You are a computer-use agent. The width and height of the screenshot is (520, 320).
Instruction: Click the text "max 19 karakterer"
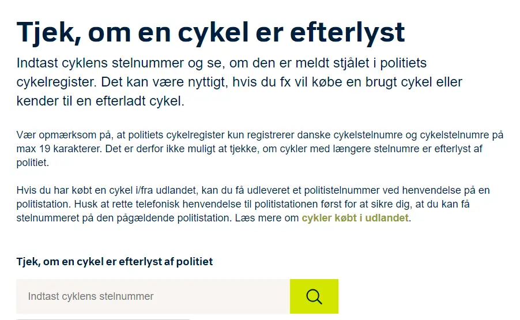59,149
